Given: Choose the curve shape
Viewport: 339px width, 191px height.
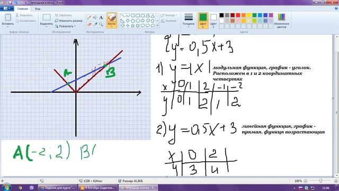Looking at the screenshot, I should (128, 15).
